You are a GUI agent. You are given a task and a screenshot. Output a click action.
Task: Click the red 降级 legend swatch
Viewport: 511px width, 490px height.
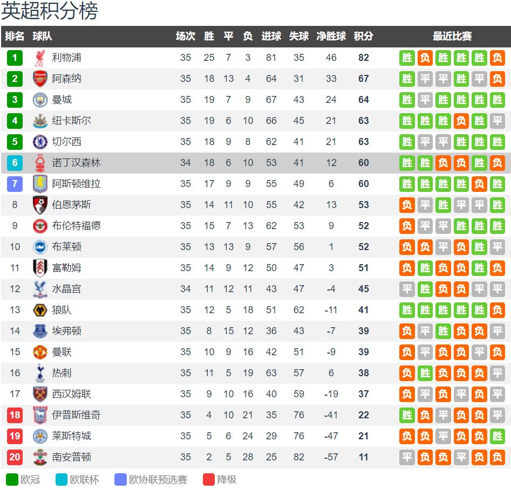click(x=209, y=480)
